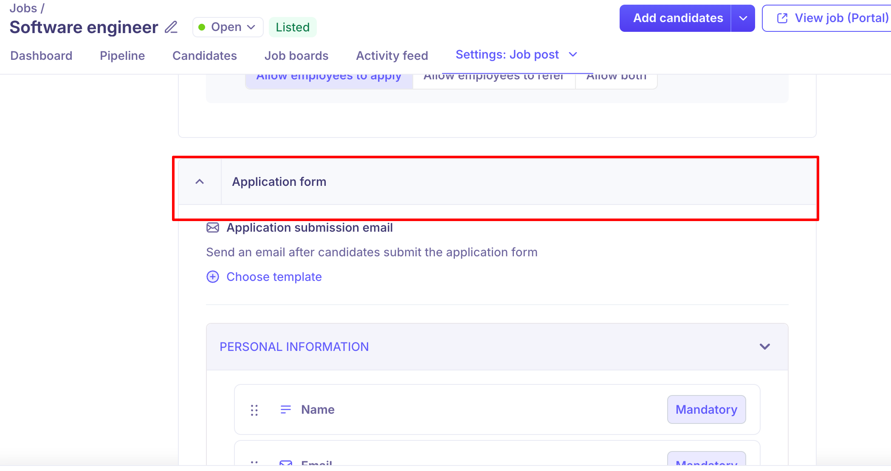The image size is (891, 471).
Task: Click the plus circle icon before Choose template
Action: [x=213, y=277]
